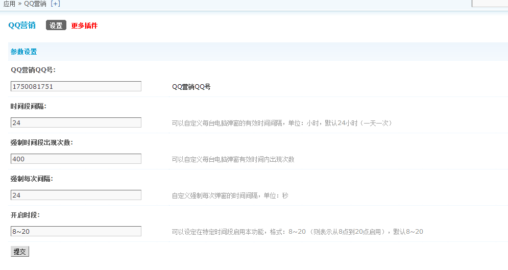The height and width of the screenshot is (270, 508).
Task: Click the hint text 单位:秒
Action: pos(230,195)
